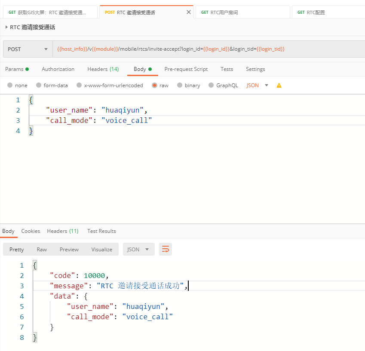Switch to the Authorization tab
Screen dimensions: 365x351
coord(58,69)
